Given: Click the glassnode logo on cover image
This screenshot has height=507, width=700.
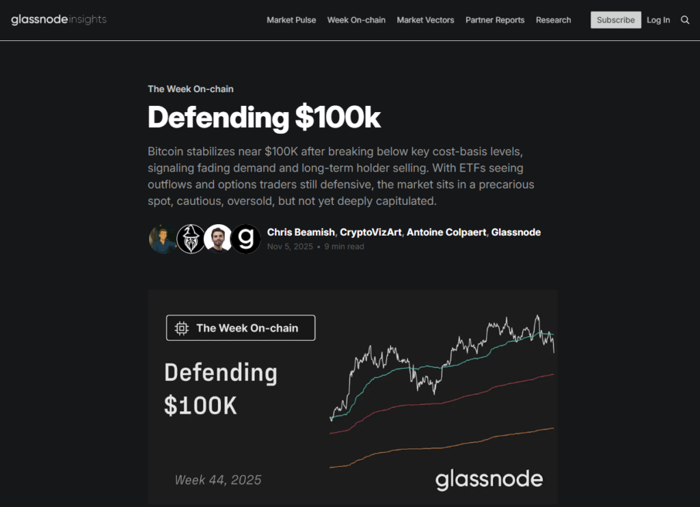Looking at the screenshot, I should 489,479.
